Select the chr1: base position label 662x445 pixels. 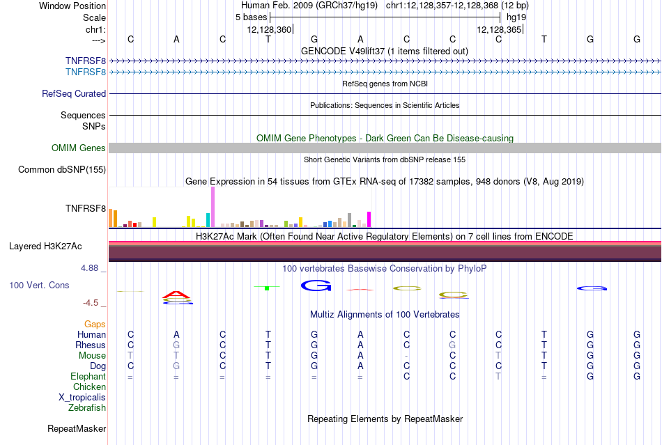[95, 29]
